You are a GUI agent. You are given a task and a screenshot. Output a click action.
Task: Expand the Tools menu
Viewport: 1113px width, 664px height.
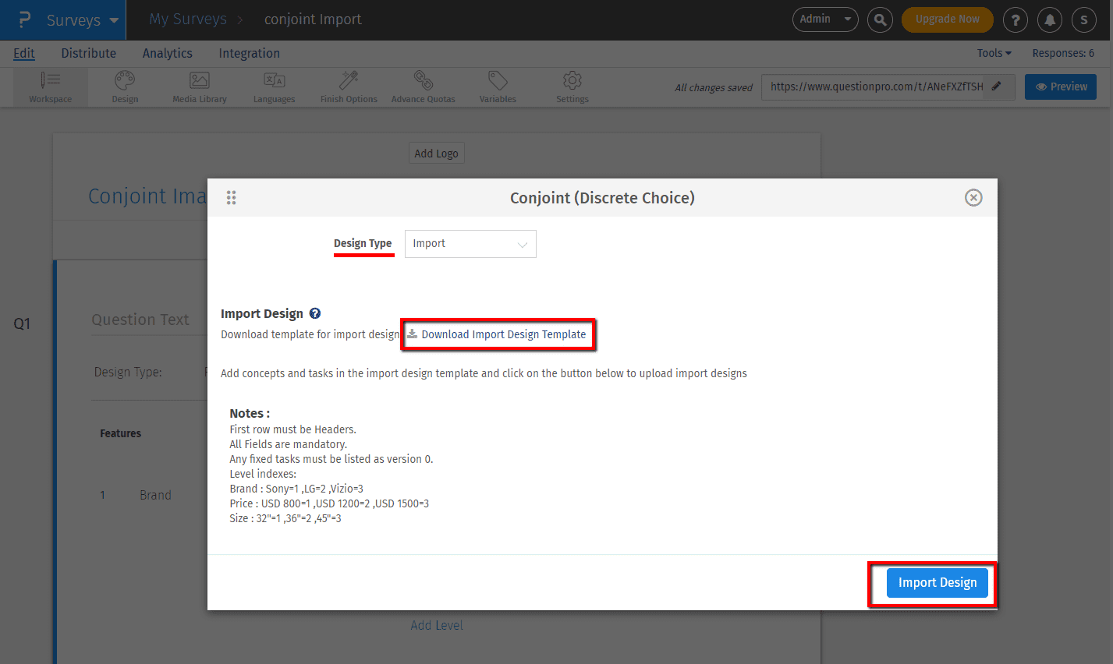click(x=994, y=53)
